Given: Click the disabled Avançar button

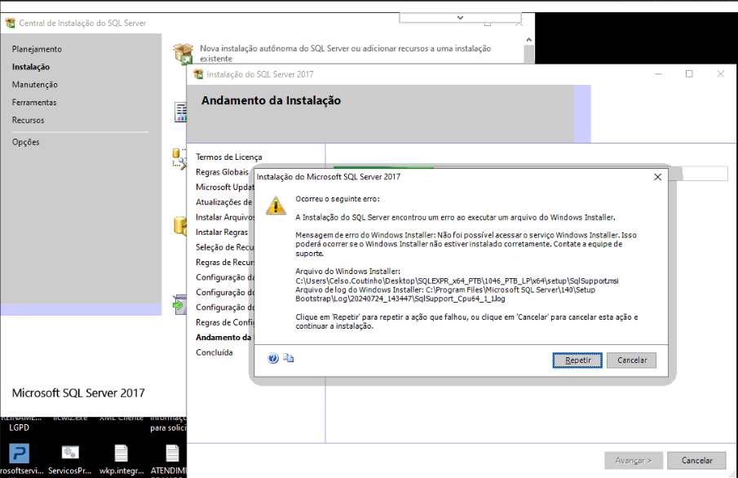Looking at the screenshot, I should 634,461.
